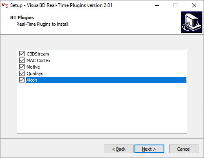Screen dimensions: 204x158
Task: Select the Qualisys item text
Action: tap(35, 73)
